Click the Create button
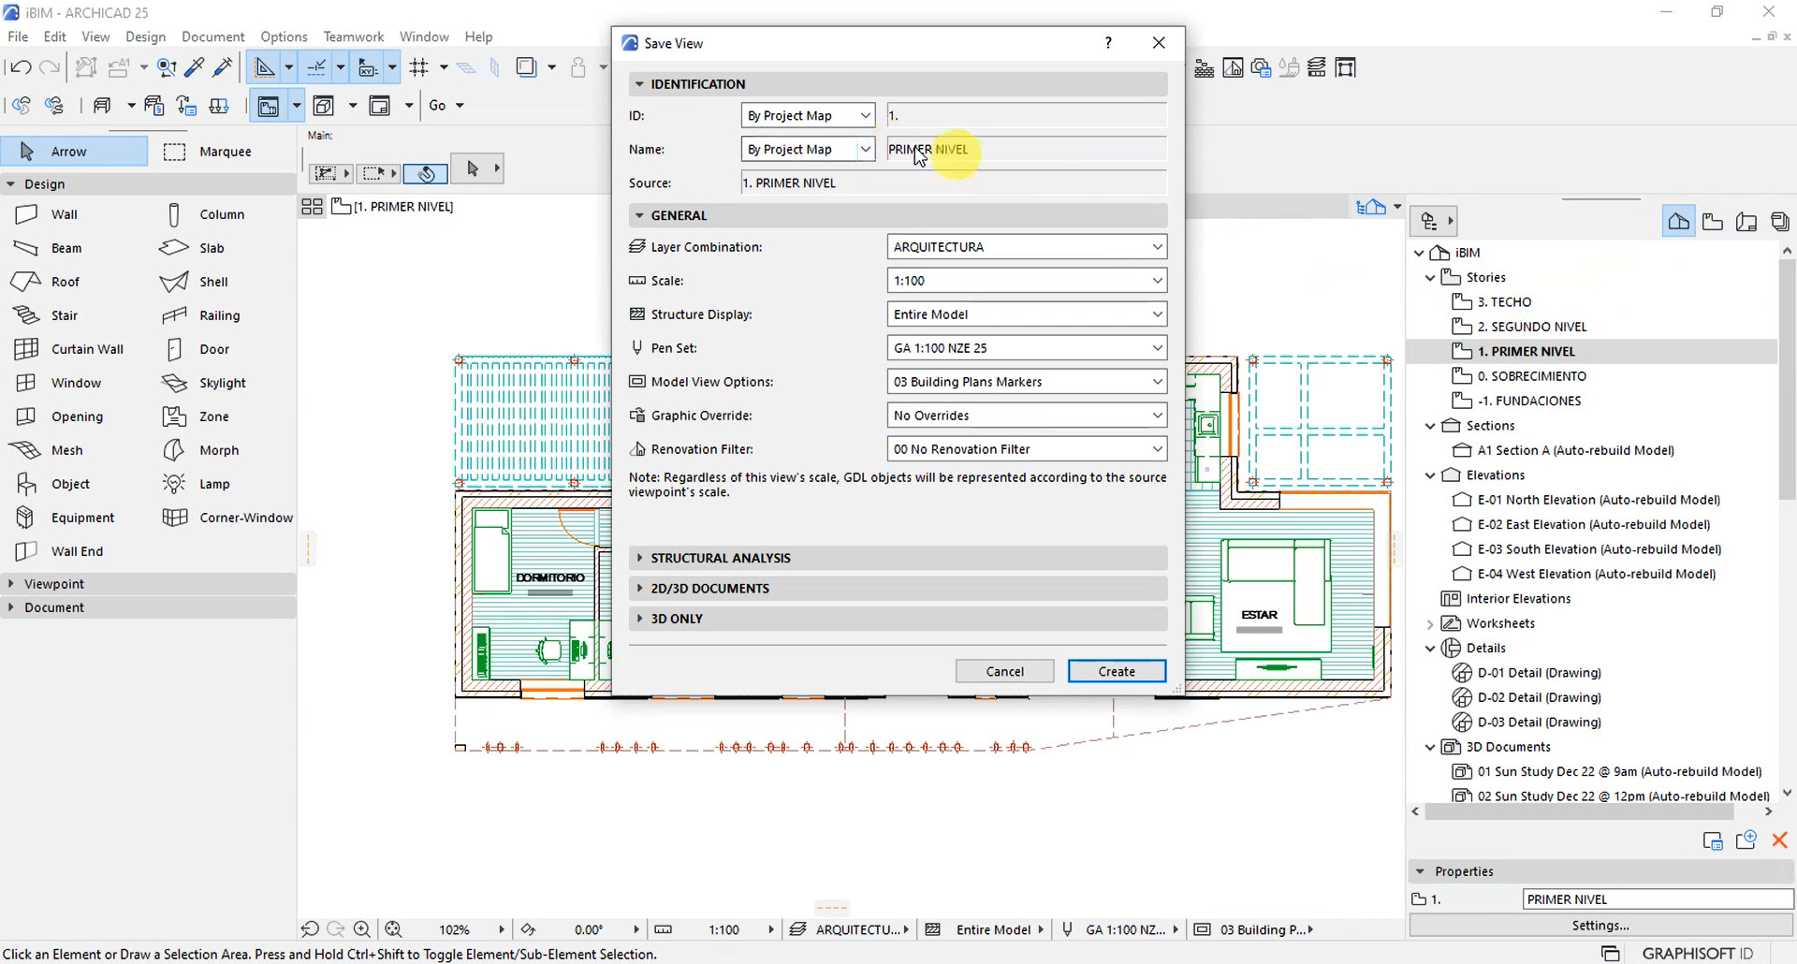The width and height of the screenshot is (1797, 964). coord(1116,671)
